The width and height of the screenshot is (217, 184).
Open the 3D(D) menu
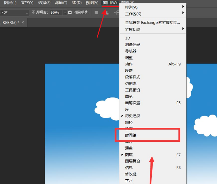click(x=76, y=3)
